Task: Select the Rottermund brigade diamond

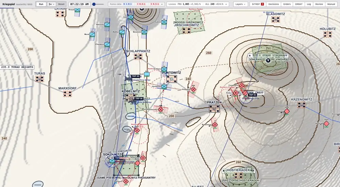Action: click(x=215, y=125)
